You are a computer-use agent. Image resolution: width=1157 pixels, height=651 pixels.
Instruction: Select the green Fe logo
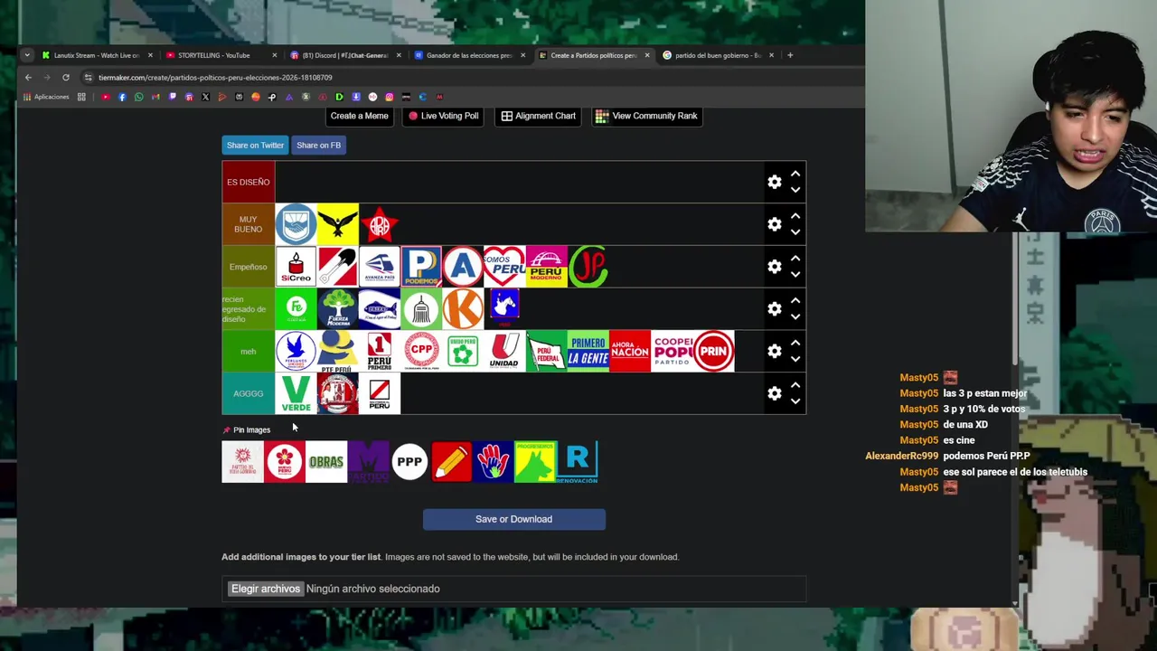(x=296, y=308)
